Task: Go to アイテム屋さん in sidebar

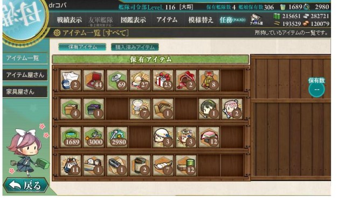Action: pos(25,75)
